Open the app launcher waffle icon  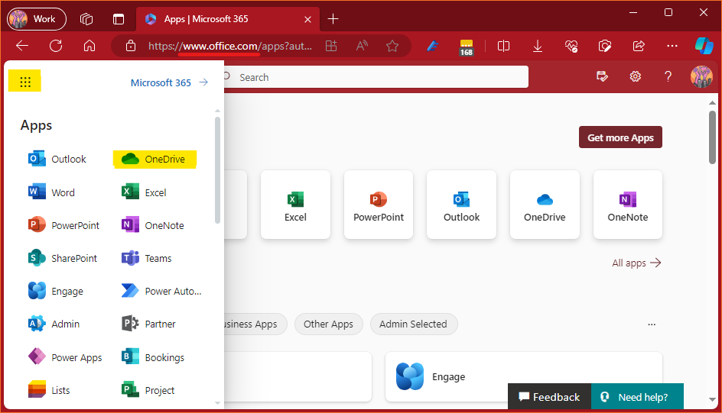point(25,82)
